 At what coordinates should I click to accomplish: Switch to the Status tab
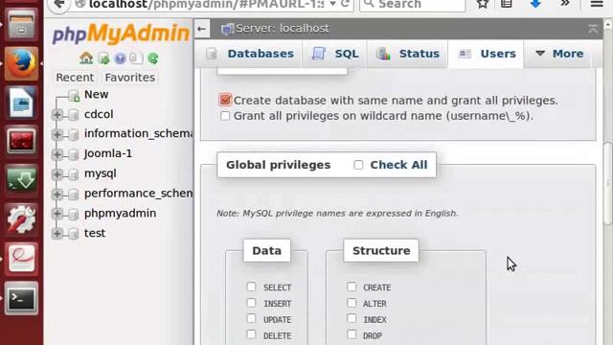click(x=407, y=54)
